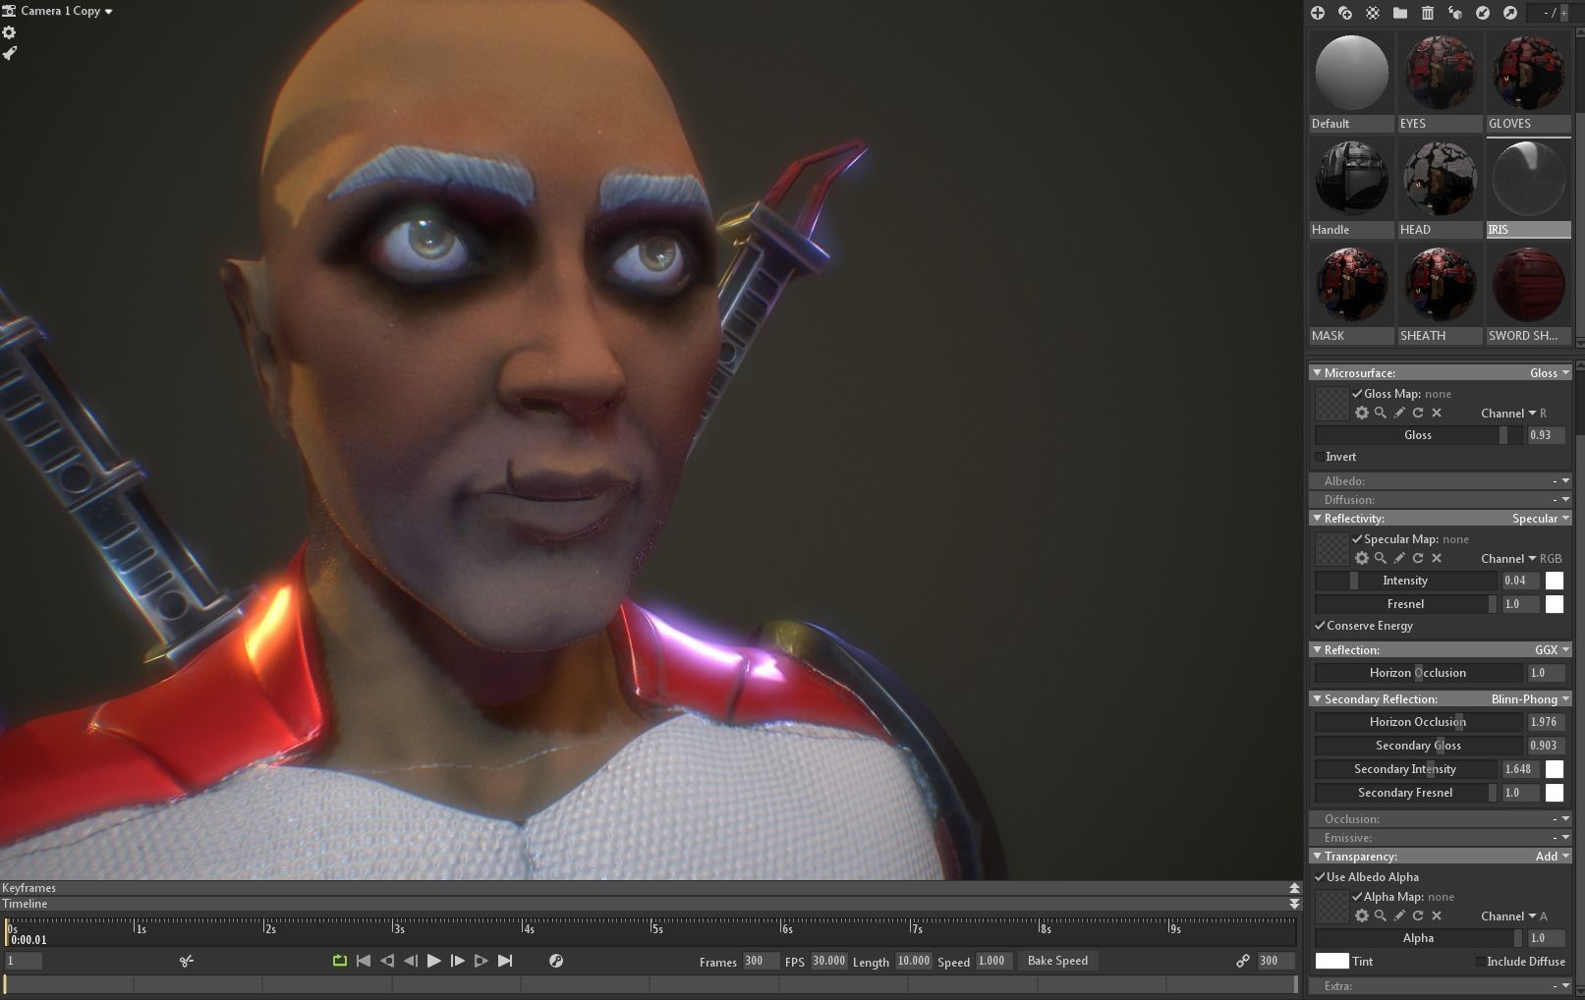Image resolution: width=1585 pixels, height=1000 pixels.
Task: Click the timeline link chain icon
Action: [x=1243, y=961]
